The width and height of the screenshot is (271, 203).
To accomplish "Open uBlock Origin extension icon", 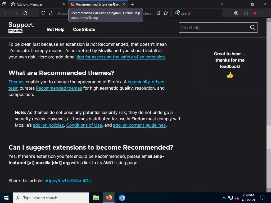I will 255,13.
